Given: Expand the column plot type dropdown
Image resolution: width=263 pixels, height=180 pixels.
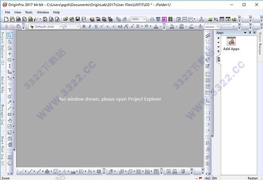Looking at the screenshot, I should 51,171.
